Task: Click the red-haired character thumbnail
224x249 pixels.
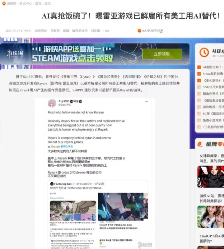Action: pyautogui.click(x=211, y=177)
